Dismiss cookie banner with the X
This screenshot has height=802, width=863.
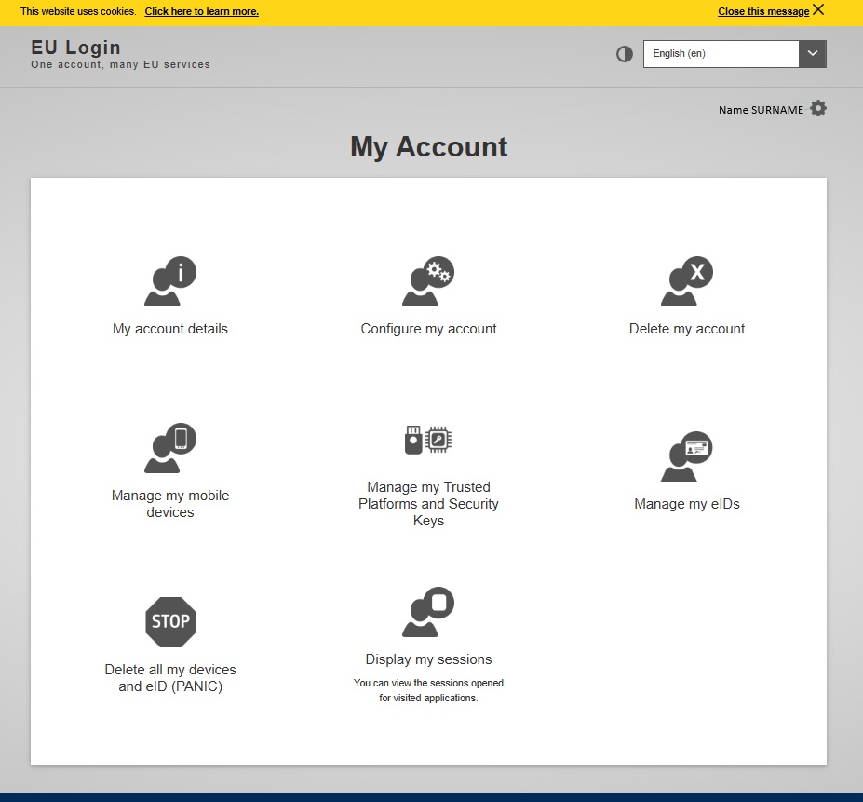click(816, 9)
